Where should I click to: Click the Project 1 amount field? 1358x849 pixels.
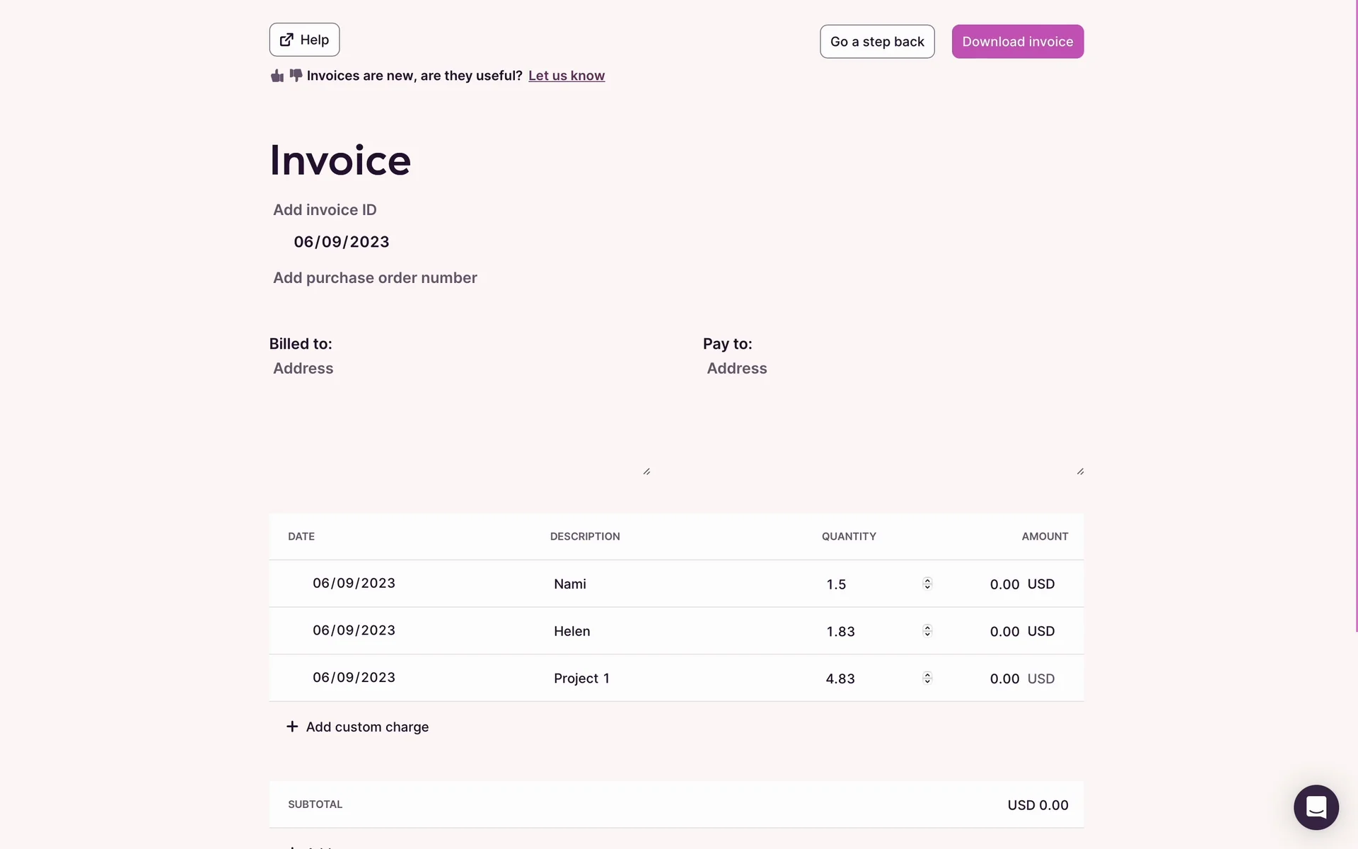pyautogui.click(x=1004, y=678)
